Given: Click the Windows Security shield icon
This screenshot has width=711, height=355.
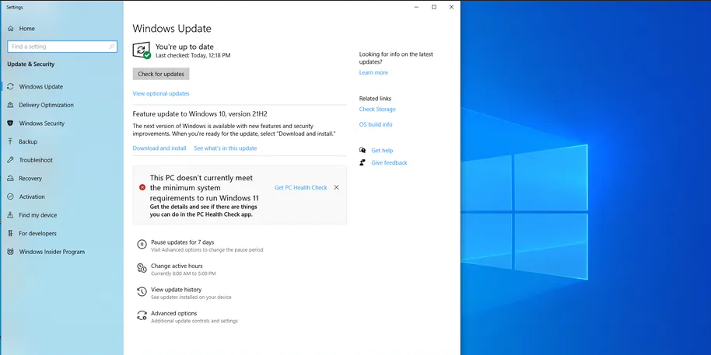Looking at the screenshot, I should (x=10, y=124).
